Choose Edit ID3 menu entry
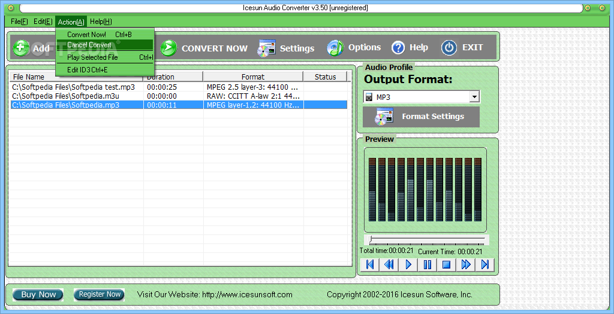Viewport: 614px width, 314px height. coord(105,70)
